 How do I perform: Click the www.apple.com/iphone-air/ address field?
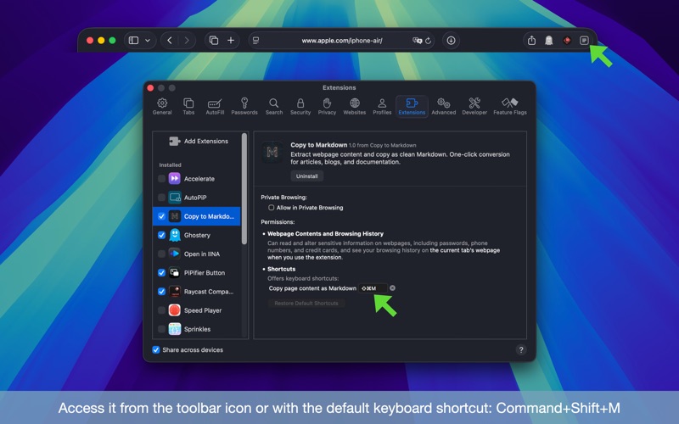(x=342, y=40)
